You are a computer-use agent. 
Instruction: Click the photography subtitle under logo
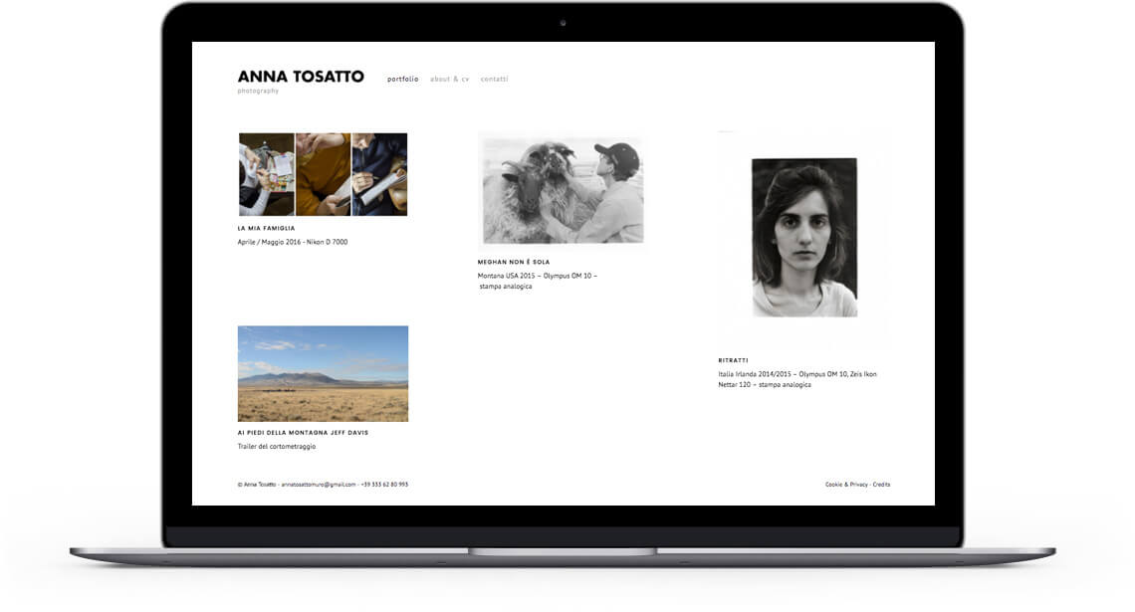[258, 92]
